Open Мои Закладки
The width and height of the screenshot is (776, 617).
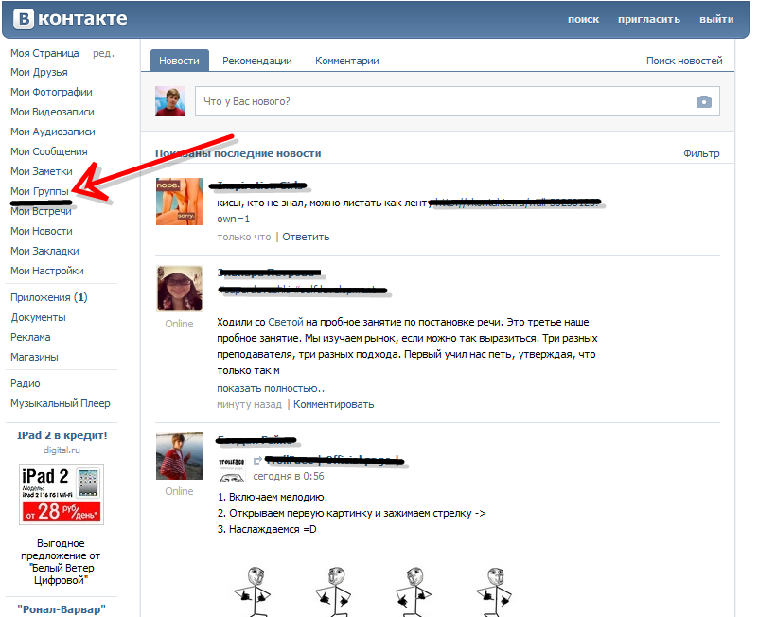(x=44, y=251)
